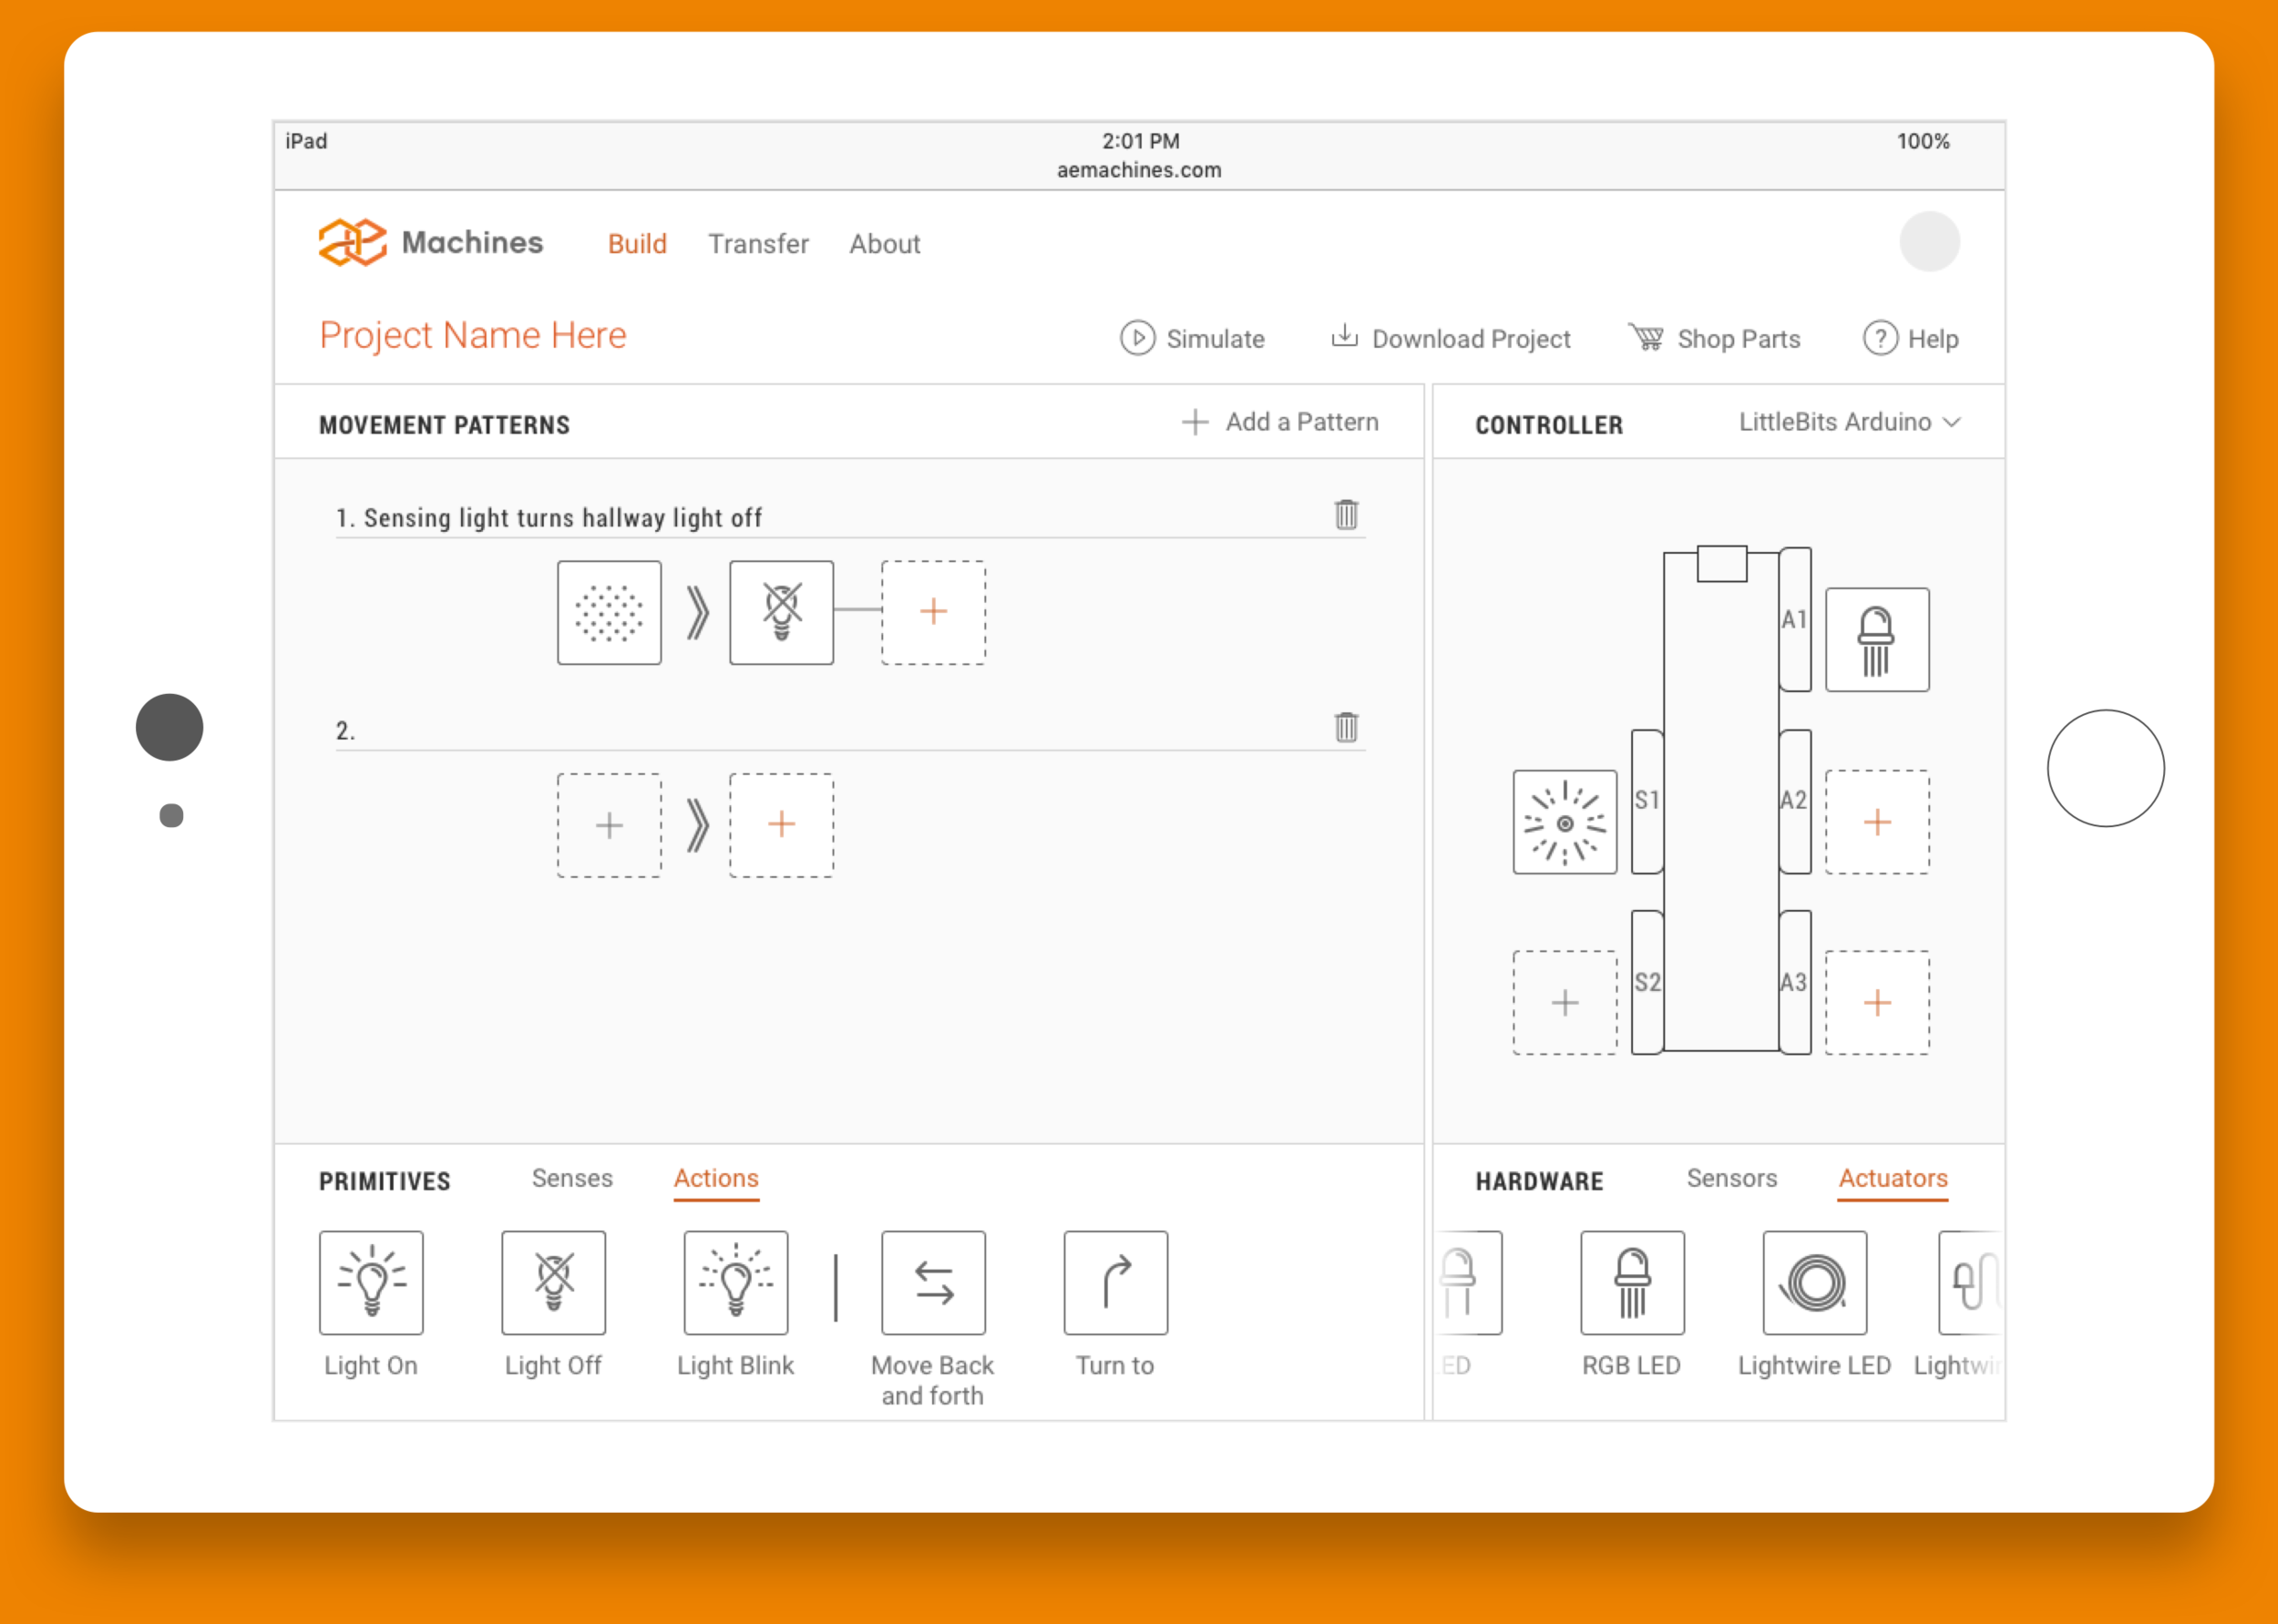
Task: Open Shop Parts link
Action: (x=1715, y=339)
